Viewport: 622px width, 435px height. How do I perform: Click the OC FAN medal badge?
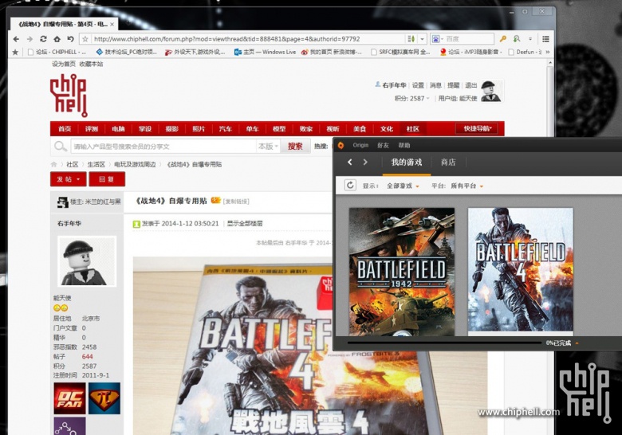pos(70,398)
